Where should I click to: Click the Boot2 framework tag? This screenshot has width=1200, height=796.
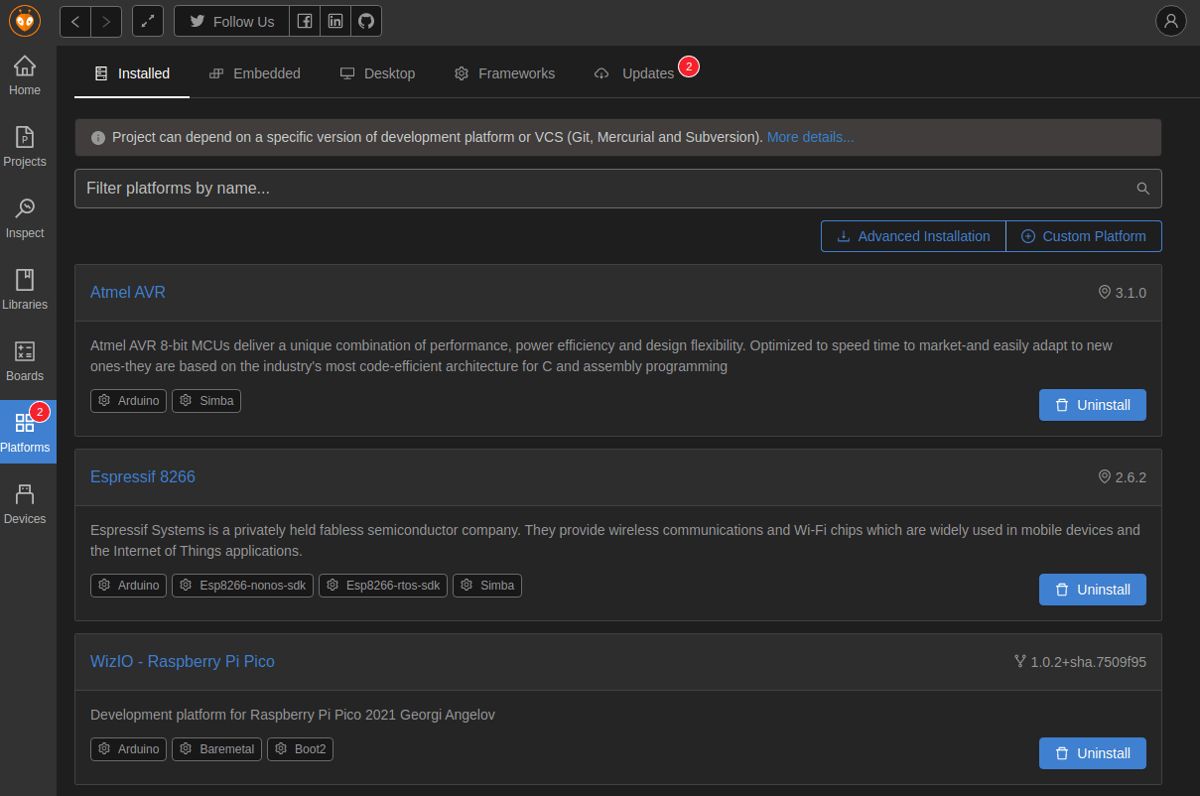(x=301, y=749)
